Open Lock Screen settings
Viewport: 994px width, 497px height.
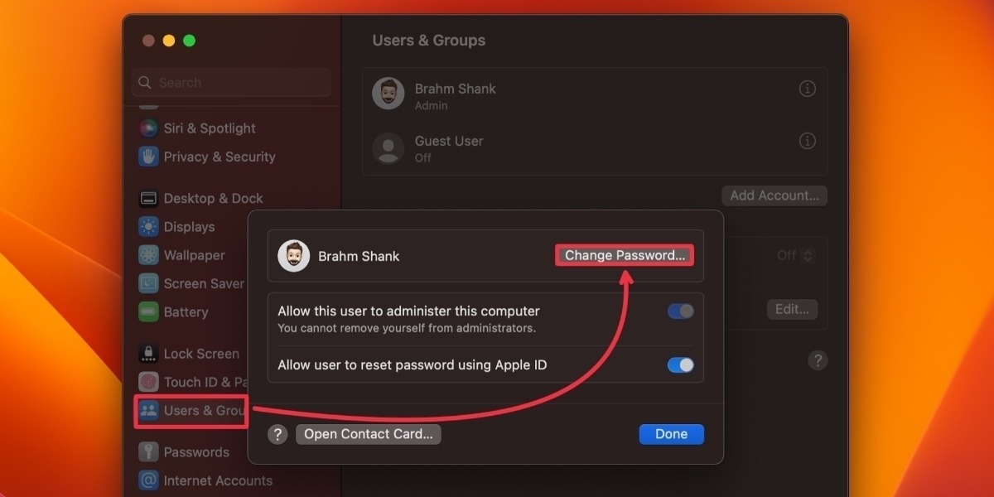pos(201,353)
